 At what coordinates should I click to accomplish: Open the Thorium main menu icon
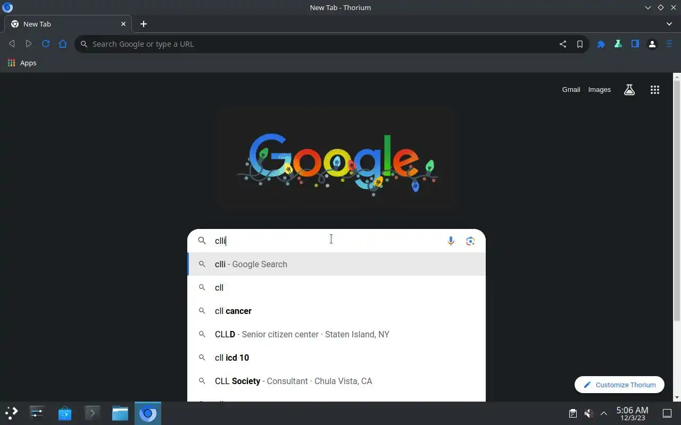click(x=669, y=44)
